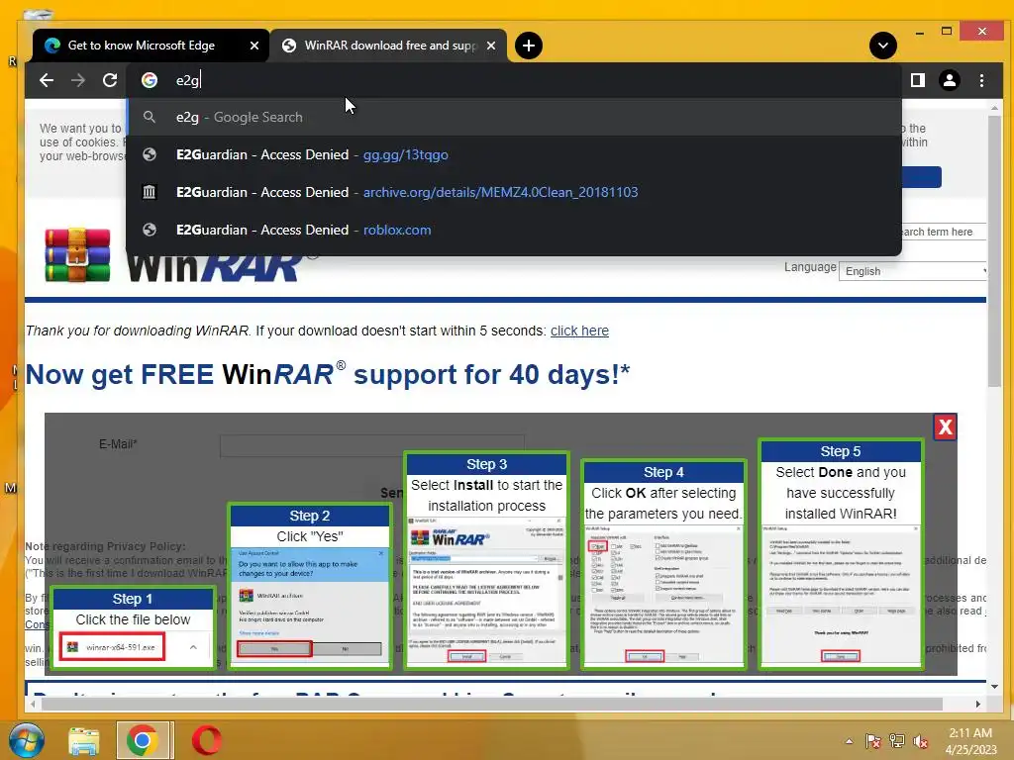
Task: Click the winrar-x64-591.exe file in Step 1
Action: click(x=112, y=647)
